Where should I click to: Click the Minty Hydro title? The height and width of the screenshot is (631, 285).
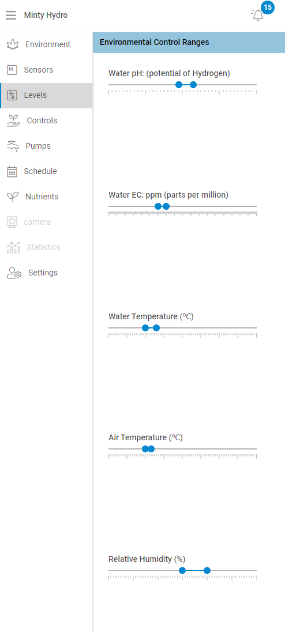[x=46, y=16]
